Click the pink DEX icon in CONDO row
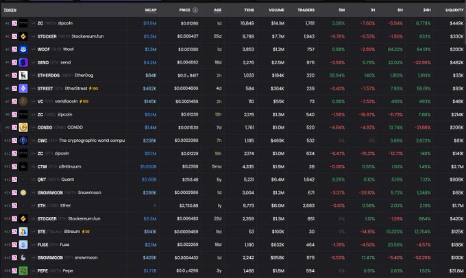The height and width of the screenshot is (278, 466). (14, 127)
